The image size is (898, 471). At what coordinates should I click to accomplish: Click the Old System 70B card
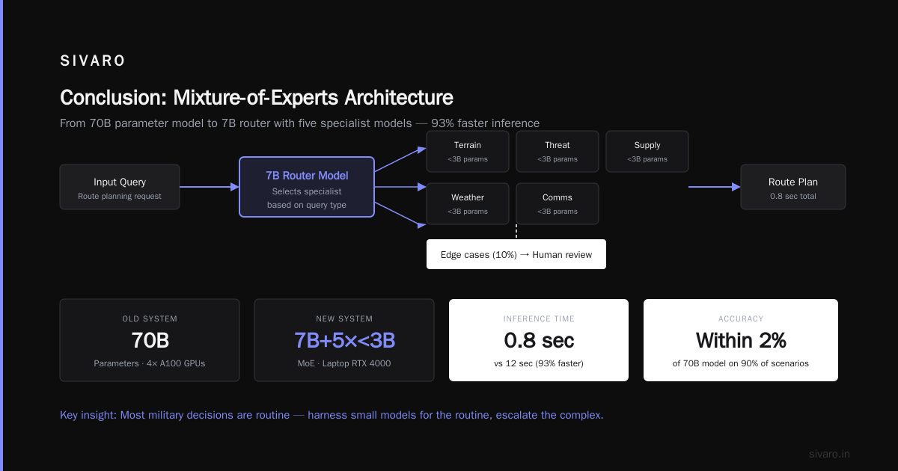pos(150,340)
